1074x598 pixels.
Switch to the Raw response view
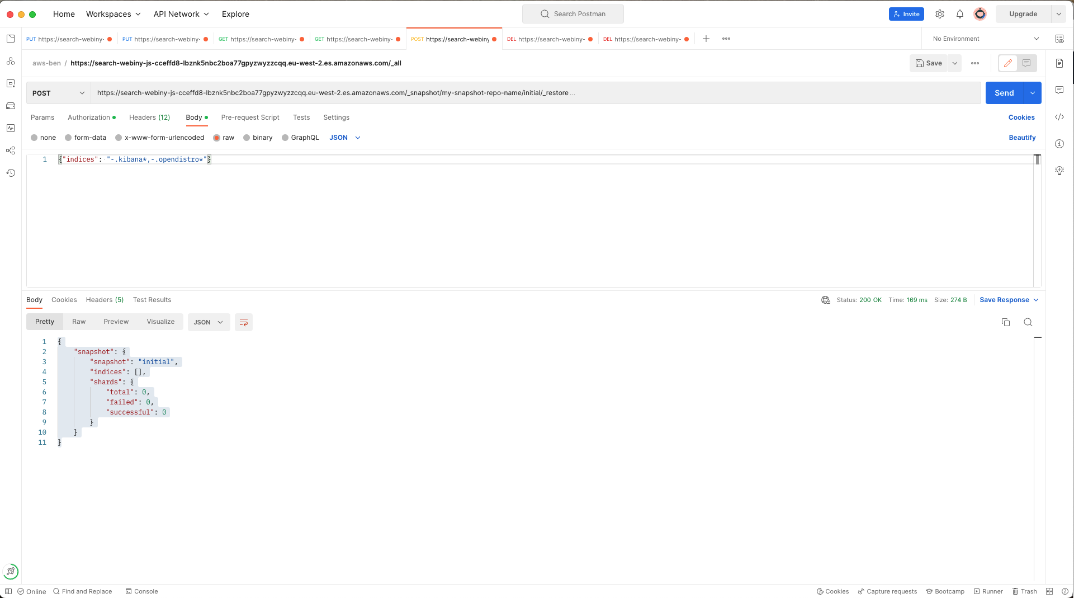(x=79, y=322)
